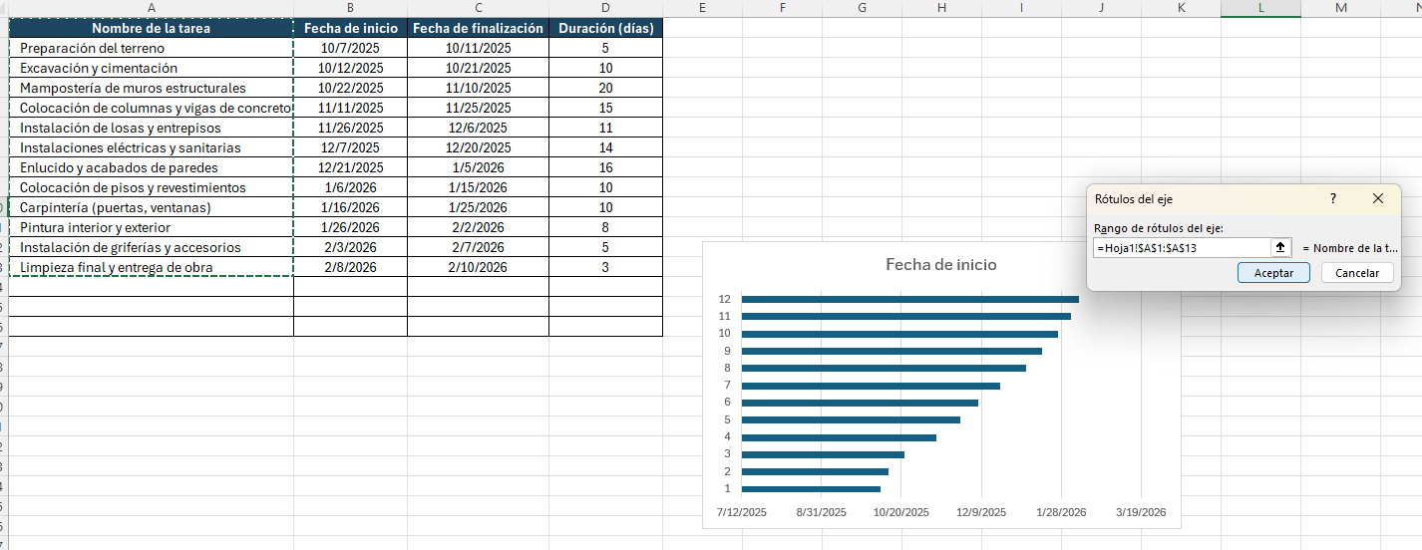Close the Rótulos del eje dialog
The image size is (1422, 550).
(1378, 199)
